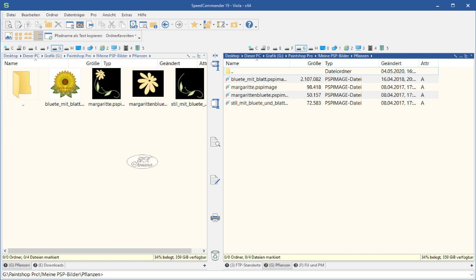The width and height of the screenshot is (476, 280).
Task: Click the gold star favorites icon
Action: click(x=194, y=25)
